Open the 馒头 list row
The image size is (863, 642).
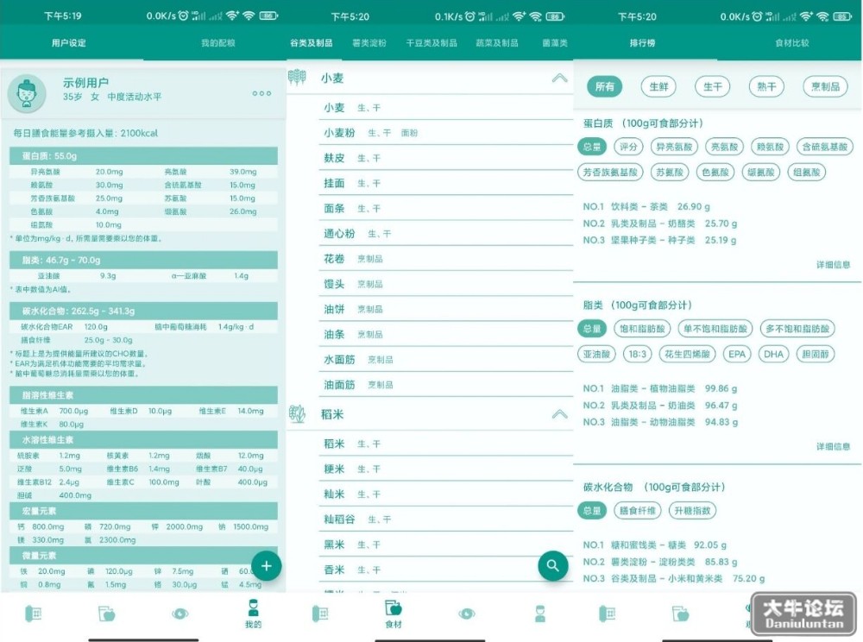[446, 284]
